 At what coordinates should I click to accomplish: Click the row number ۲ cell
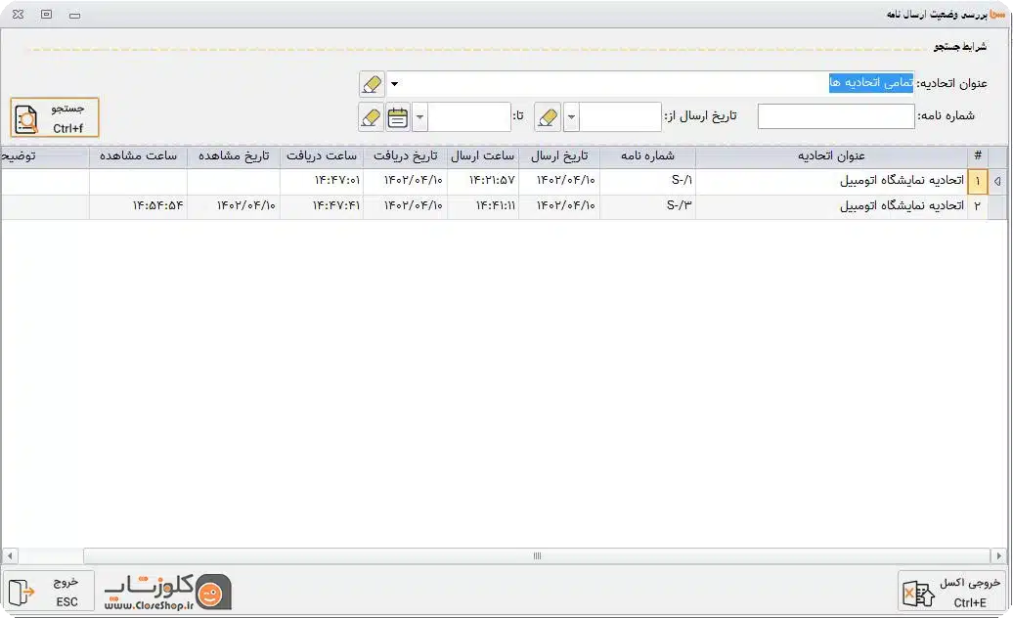tap(978, 206)
